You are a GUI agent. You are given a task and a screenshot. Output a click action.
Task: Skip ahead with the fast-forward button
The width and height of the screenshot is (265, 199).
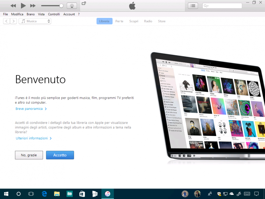point(33,6)
